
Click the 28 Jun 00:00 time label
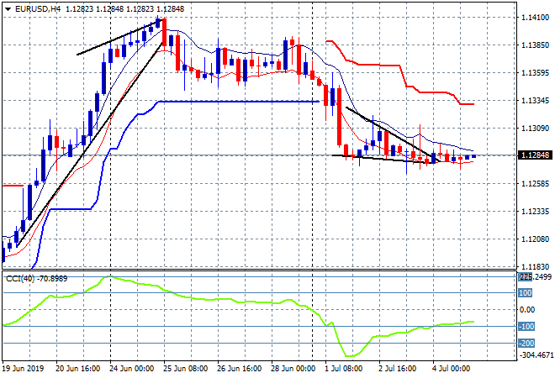click(x=293, y=369)
